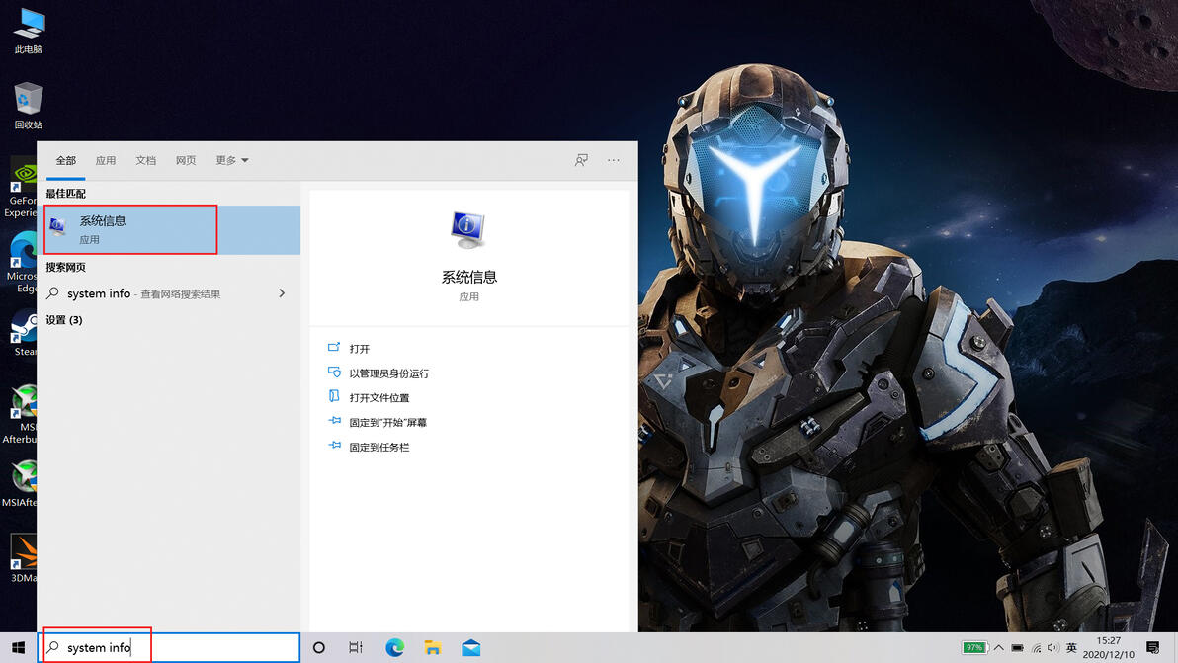Viewport: 1178px width, 663px height.
Task: Click the Cortana circle icon on taskbar
Action: coord(318,647)
